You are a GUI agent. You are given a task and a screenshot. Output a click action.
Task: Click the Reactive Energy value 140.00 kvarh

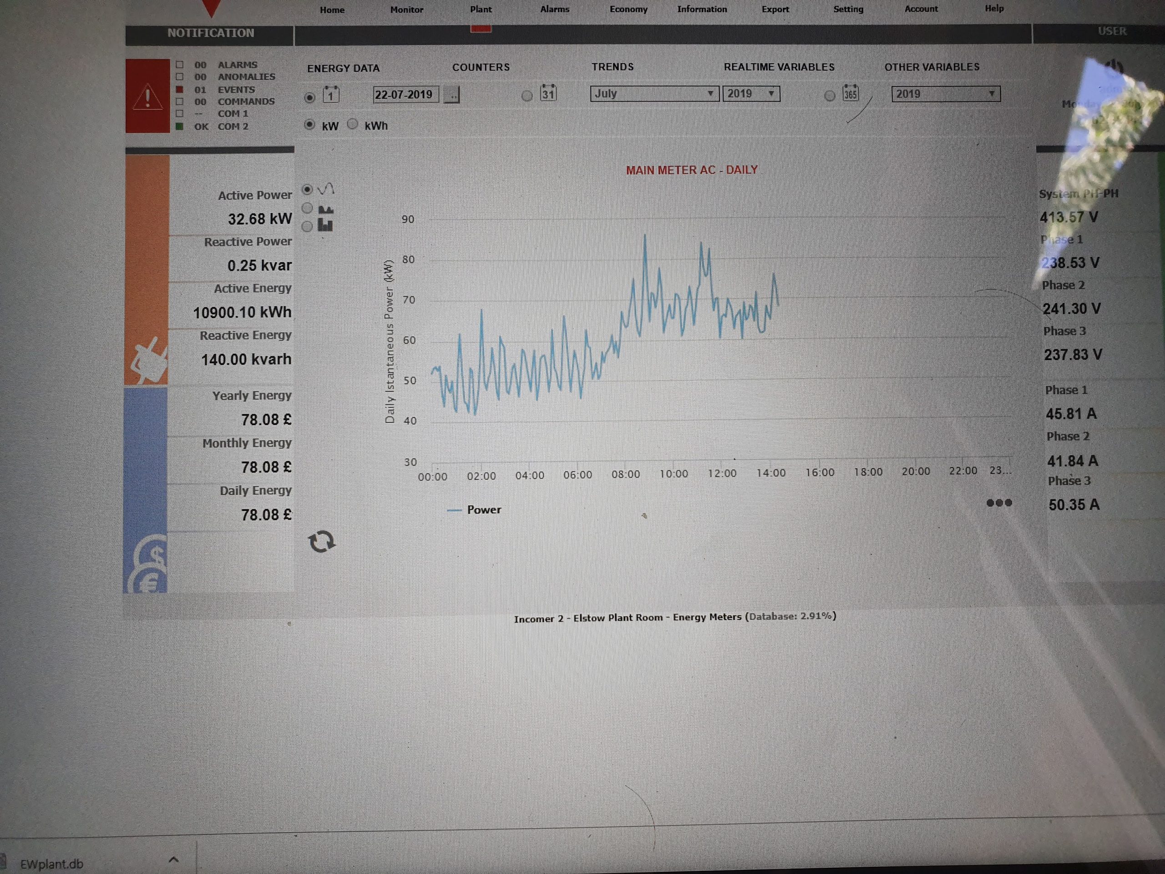pyautogui.click(x=246, y=359)
